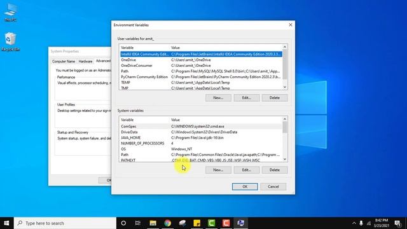The height and width of the screenshot is (229, 407).
Task: Open the notification center icon
Action: tap(398, 223)
